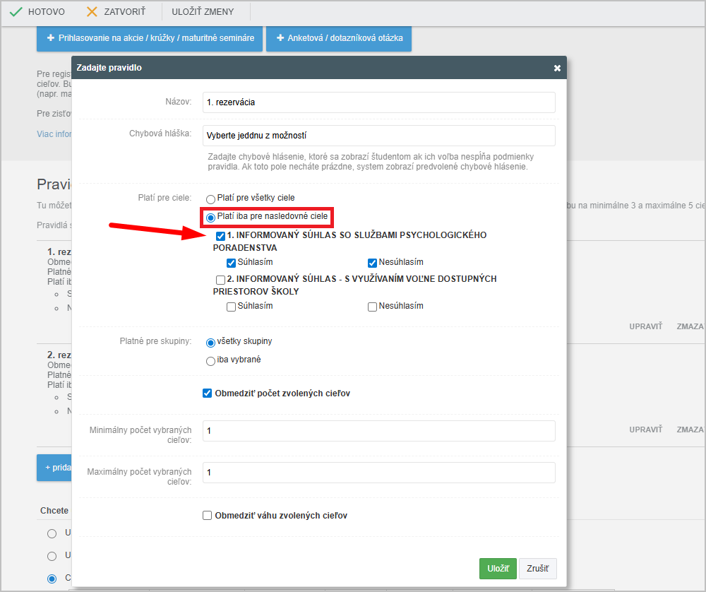Screen dimensions: 706x592
Task: Select 'iba vybrané' groups radio button
Action: click(210, 361)
